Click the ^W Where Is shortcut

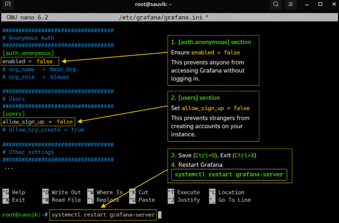(x=105, y=192)
